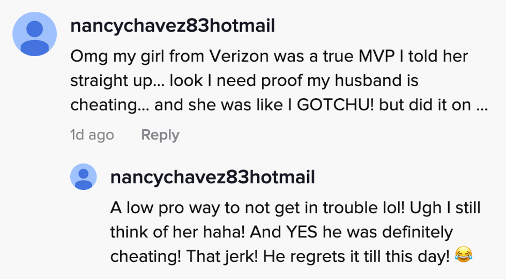Click the laughing-crying emoji in the reply
The width and height of the screenshot is (506, 279).
click(465, 254)
